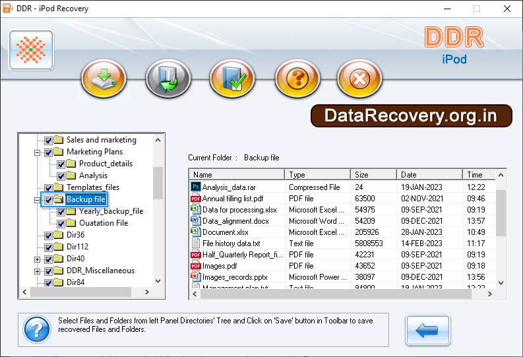Uncheck the Sales and marketing checkbox

tap(48, 141)
